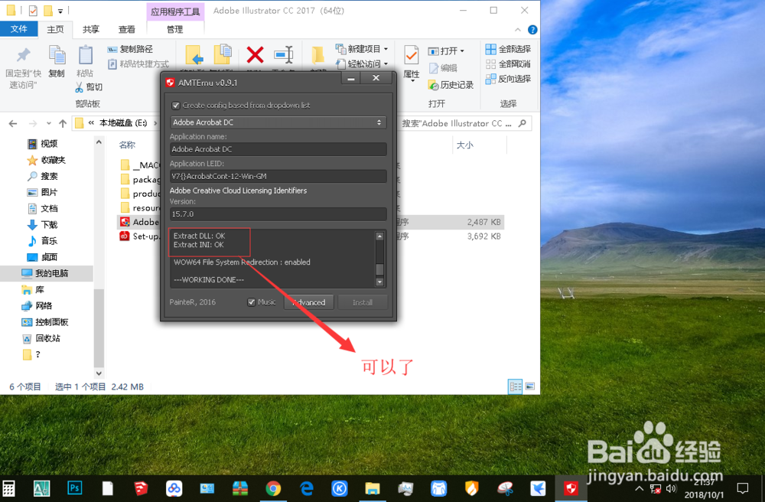Click the Paste icon in Explorer ribbon
765x502 pixels.
click(x=86, y=55)
